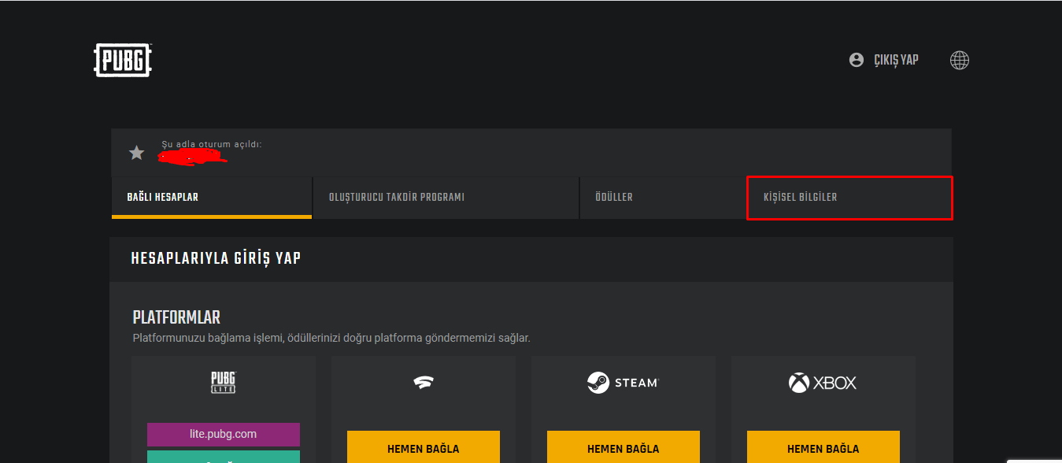Connect Xbox with HEMEN BAĞLA
The image size is (1062, 463).
(823, 447)
